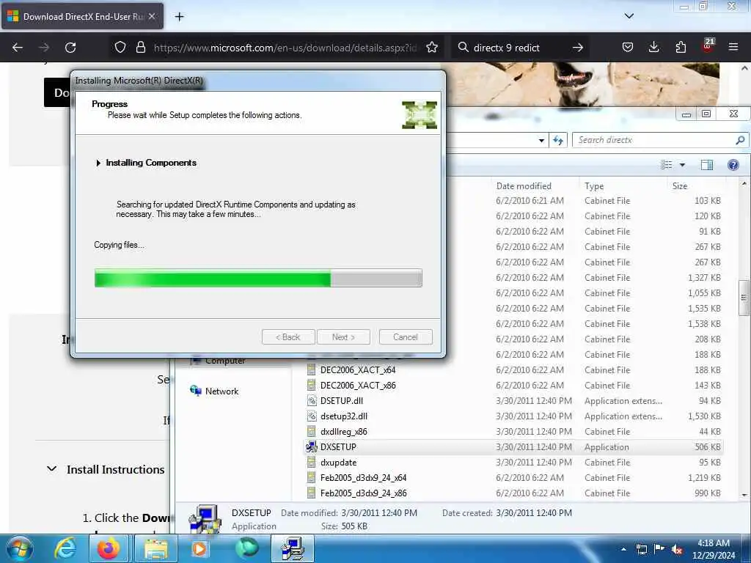Select Download DirectX End-User tab
The width and height of the screenshot is (751, 563).
pyautogui.click(x=82, y=17)
